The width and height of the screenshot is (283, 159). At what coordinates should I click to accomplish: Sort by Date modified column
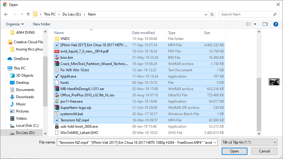tap(143, 33)
